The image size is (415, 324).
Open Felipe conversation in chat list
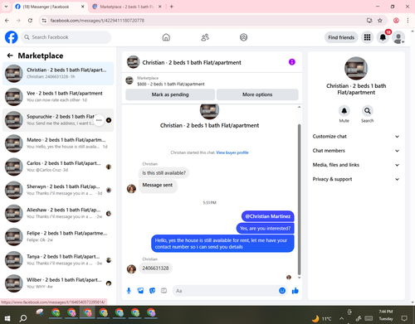point(58,237)
